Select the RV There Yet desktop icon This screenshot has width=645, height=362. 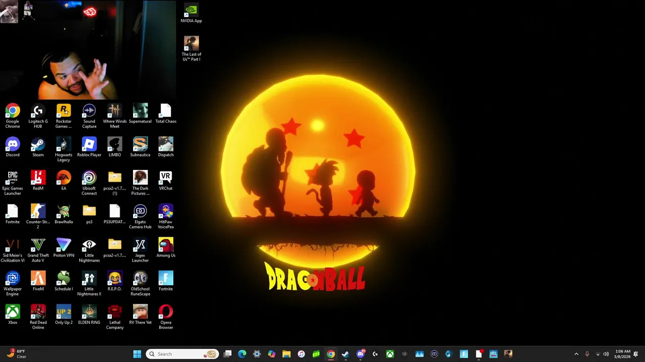click(140, 315)
